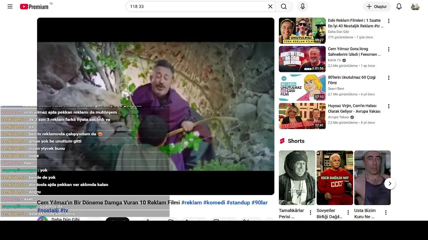Open Tamahkârlar Perisi short

tap(297, 178)
